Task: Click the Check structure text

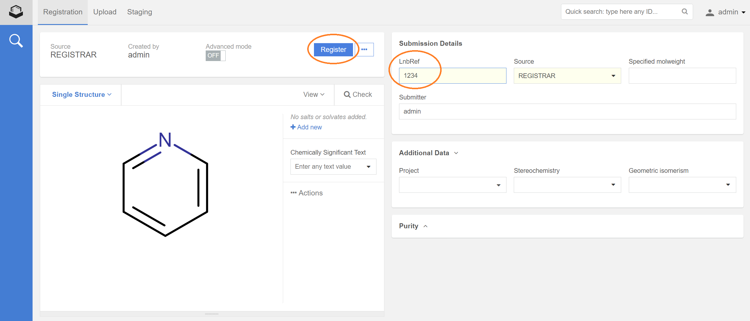Action: tap(362, 94)
